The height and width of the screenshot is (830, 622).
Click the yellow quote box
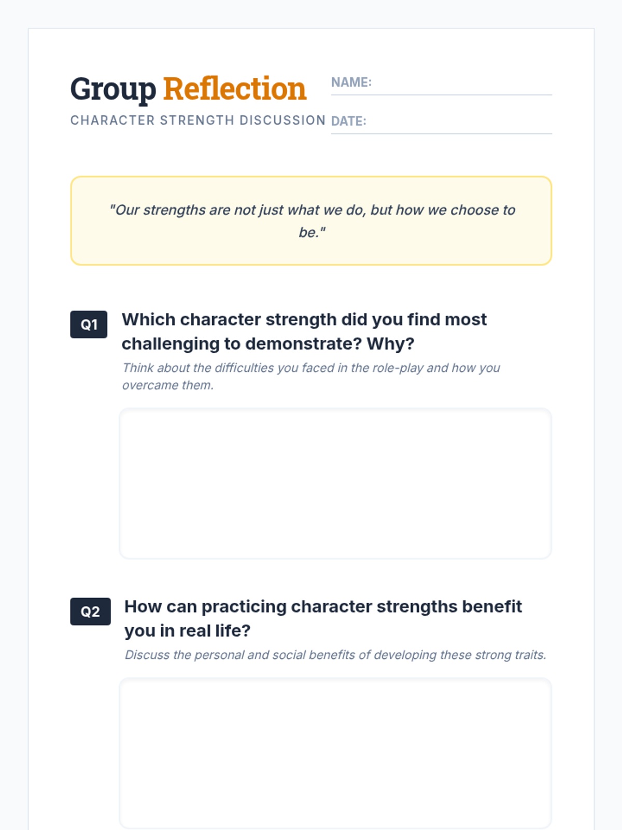[311, 221]
